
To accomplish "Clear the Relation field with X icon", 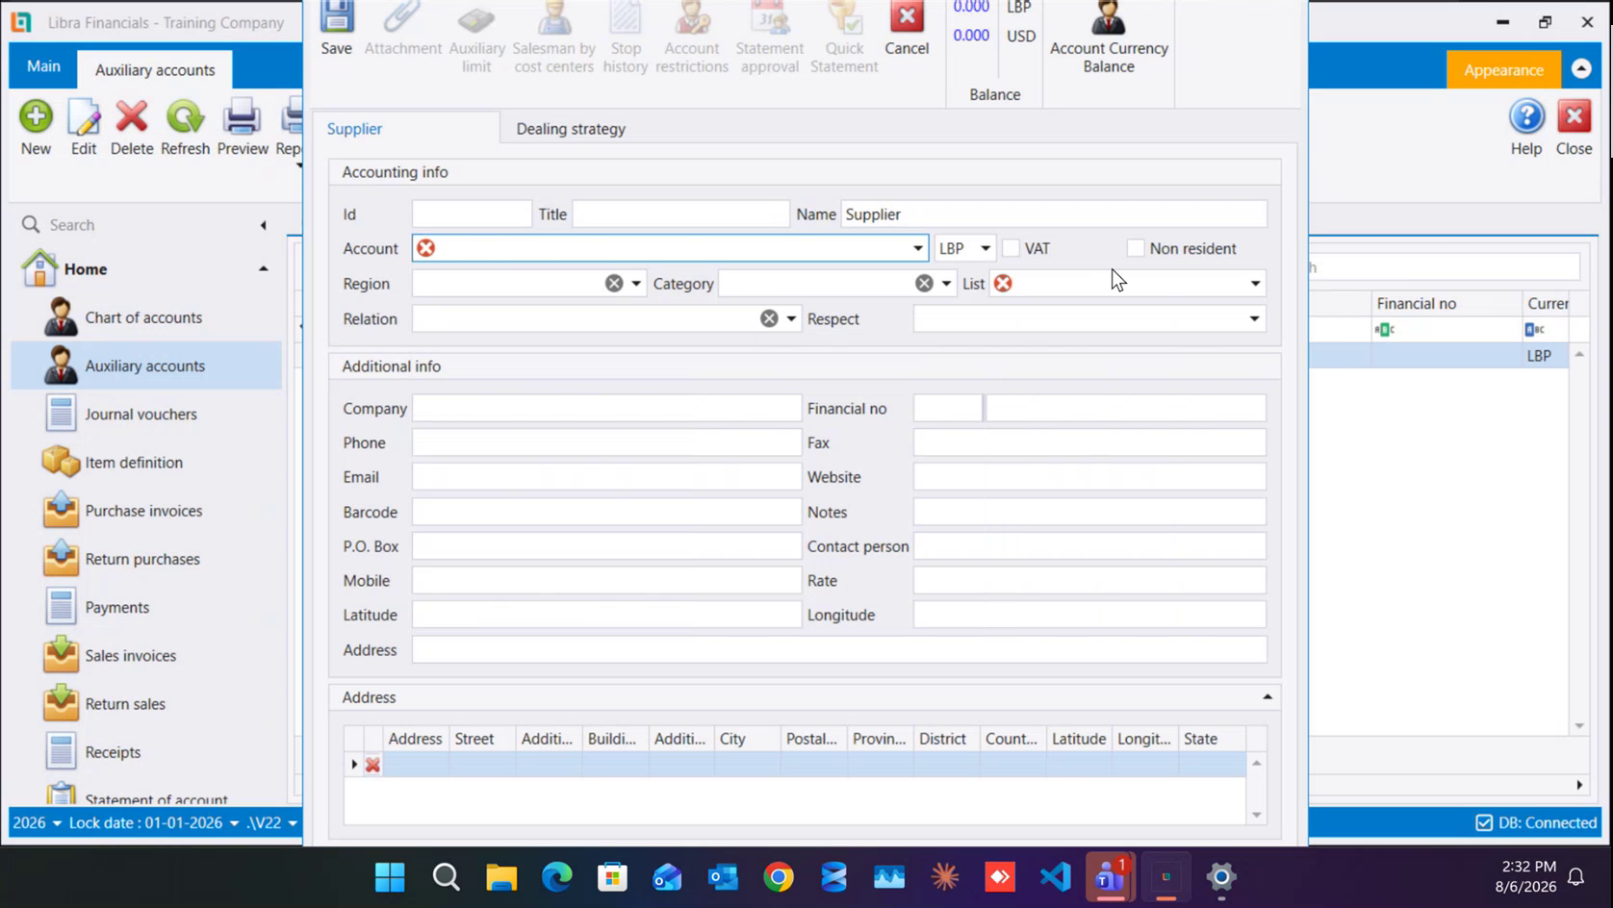I will click(x=769, y=318).
